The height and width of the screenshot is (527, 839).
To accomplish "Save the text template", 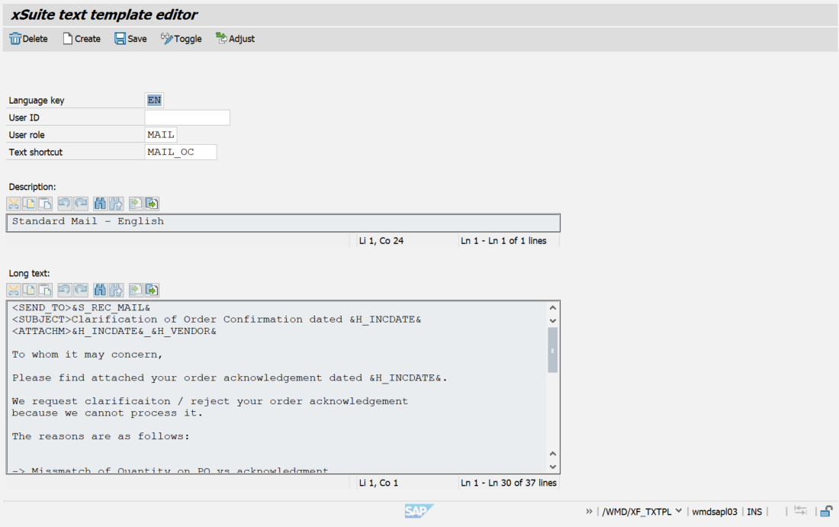I will 130,39.
